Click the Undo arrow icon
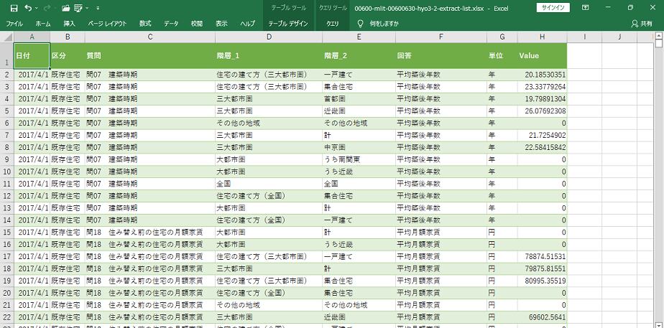 28,8
